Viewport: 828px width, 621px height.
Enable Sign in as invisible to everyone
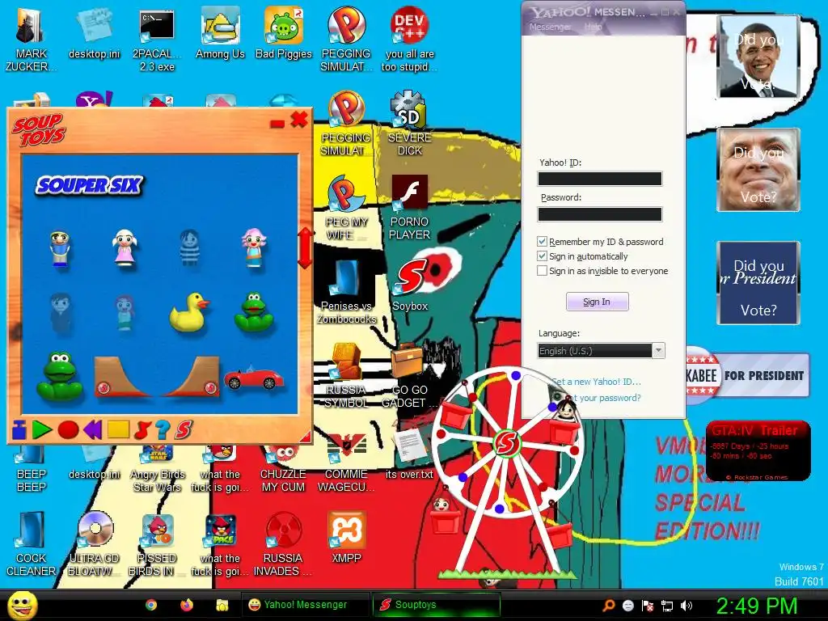[x=542, y=270]
